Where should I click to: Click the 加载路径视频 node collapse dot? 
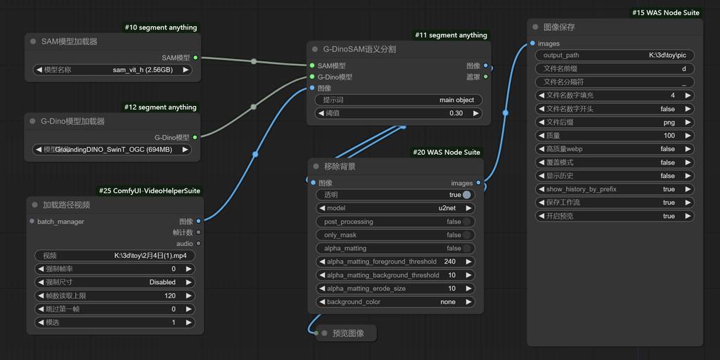34,205
